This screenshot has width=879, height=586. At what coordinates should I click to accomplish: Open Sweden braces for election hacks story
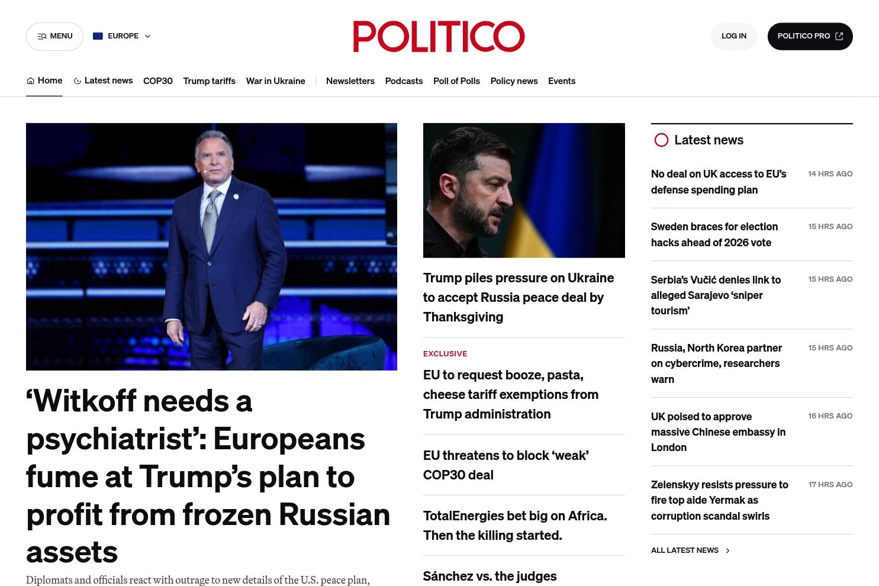[714, 234]
